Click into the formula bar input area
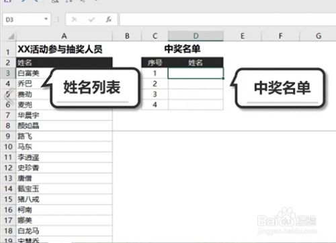336x243 pixels. coord(228,19)
